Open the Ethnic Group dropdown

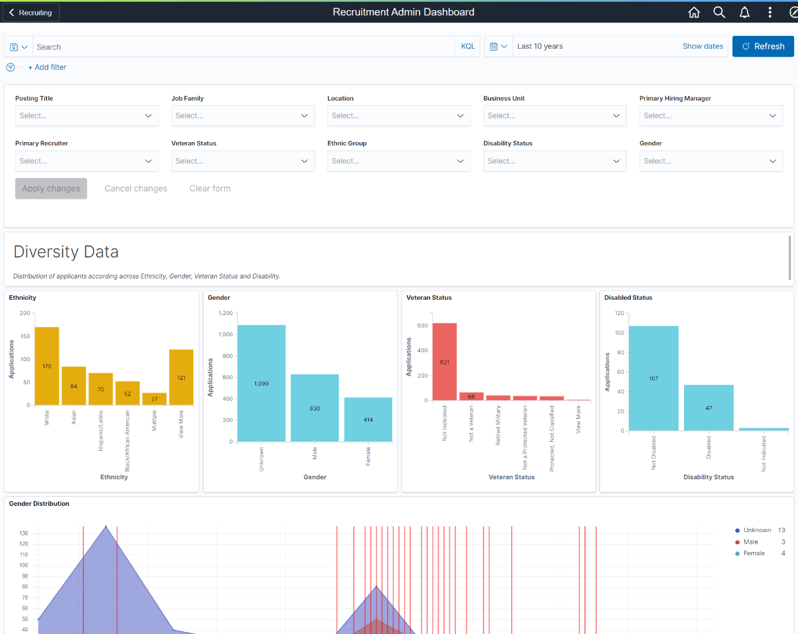[398, 161]
